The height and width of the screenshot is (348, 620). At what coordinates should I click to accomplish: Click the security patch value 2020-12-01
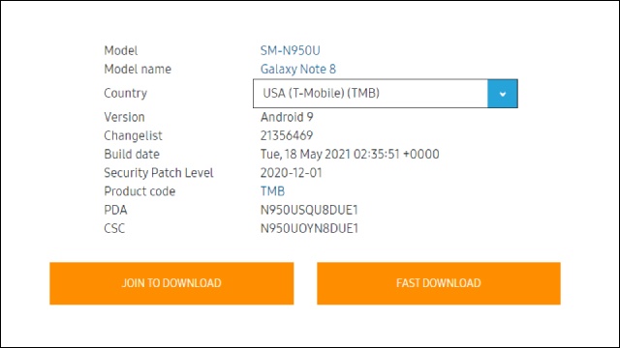pyautogui.click(x=291, y=173)
